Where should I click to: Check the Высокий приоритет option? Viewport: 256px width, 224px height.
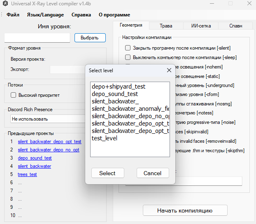(x=13, y=95)
